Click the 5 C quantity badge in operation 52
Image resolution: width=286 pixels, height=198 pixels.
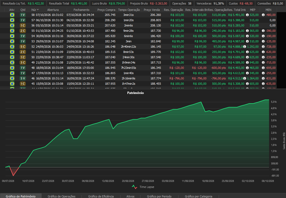click(23, 47)
